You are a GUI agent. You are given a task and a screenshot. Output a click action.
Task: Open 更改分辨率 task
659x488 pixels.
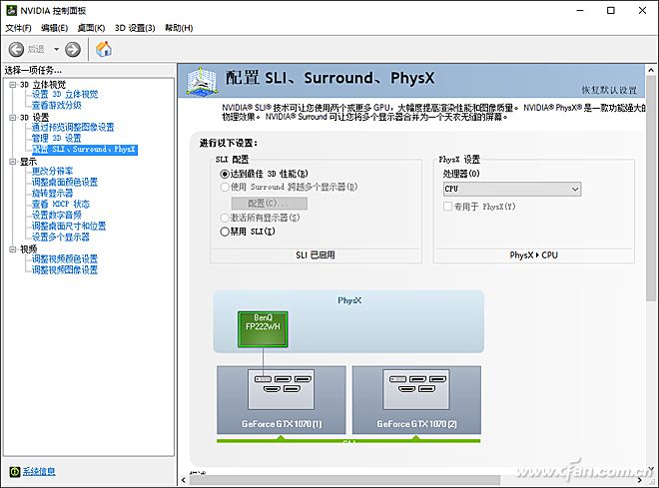(x=53, y=171)
